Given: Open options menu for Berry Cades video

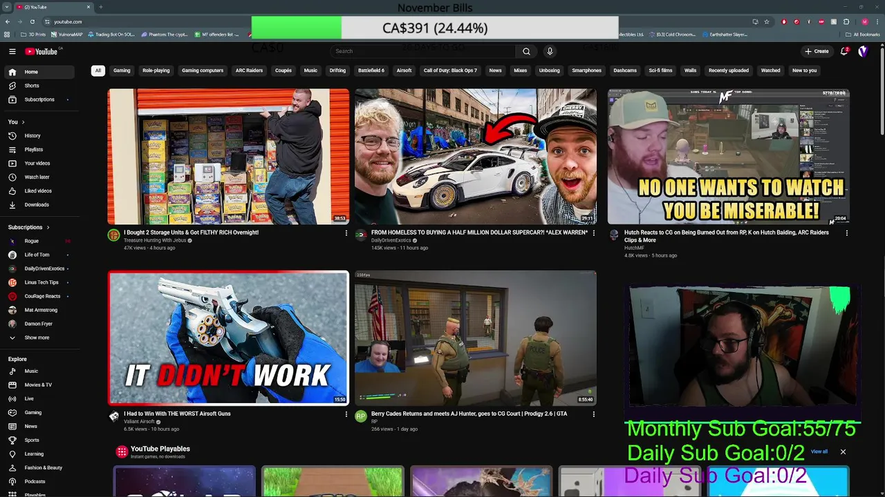Looking at the screenshot, I should pos(593,414).
